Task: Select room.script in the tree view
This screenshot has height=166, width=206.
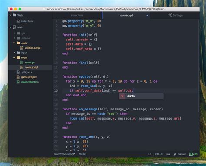Action: tap(31, 67)
